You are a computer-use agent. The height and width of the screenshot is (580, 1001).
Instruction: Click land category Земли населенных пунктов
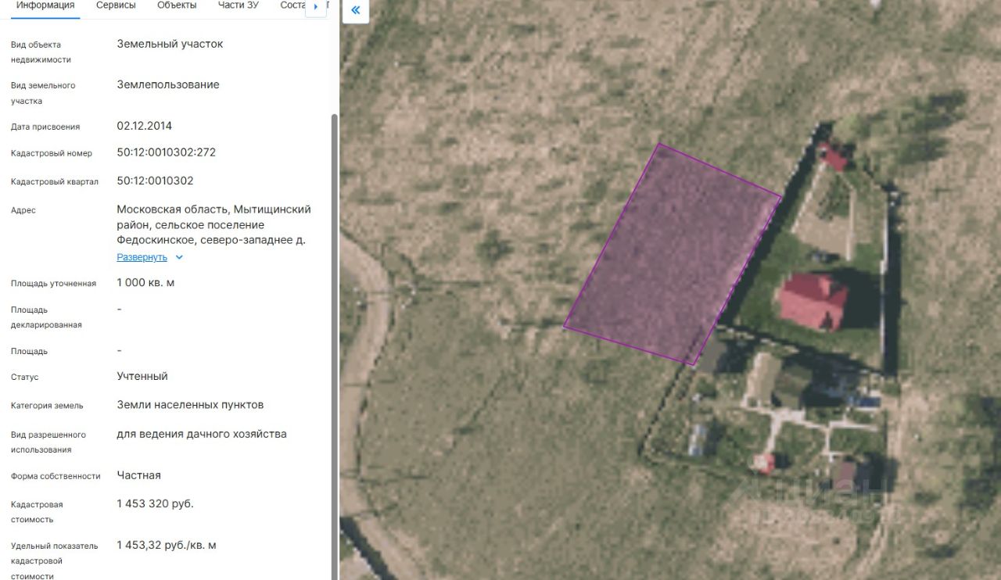[x=190, y=405]
